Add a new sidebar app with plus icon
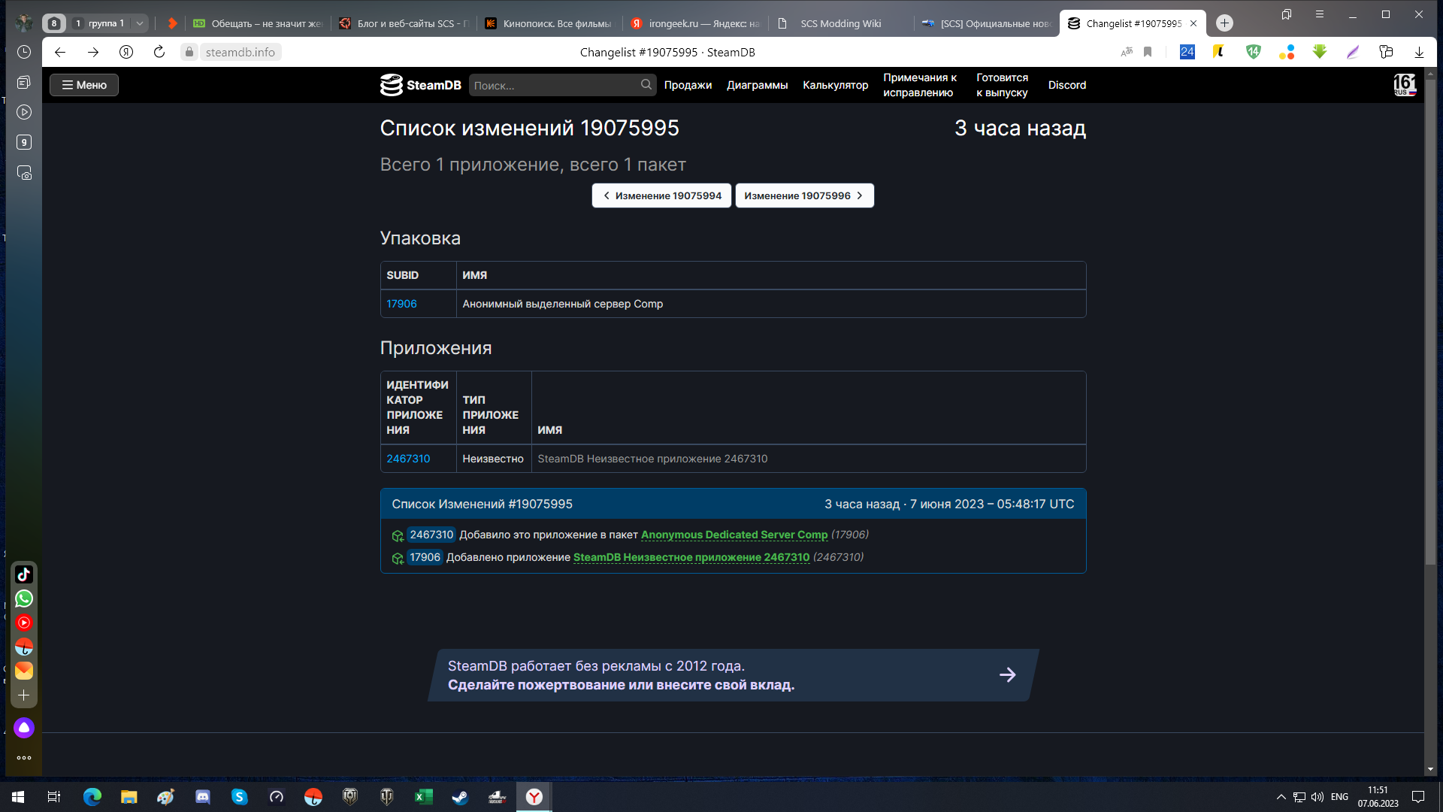1443x812 pixels. (24, 695)
